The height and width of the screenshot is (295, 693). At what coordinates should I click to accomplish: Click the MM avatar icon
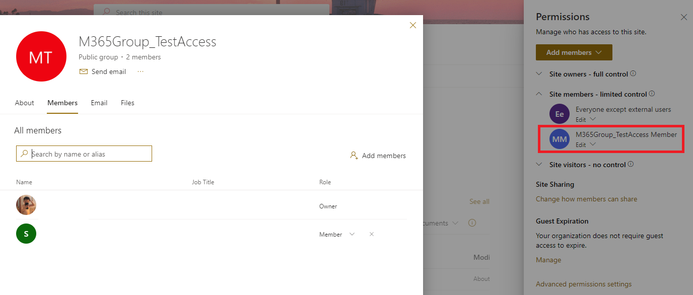click(x=560, y=139)
